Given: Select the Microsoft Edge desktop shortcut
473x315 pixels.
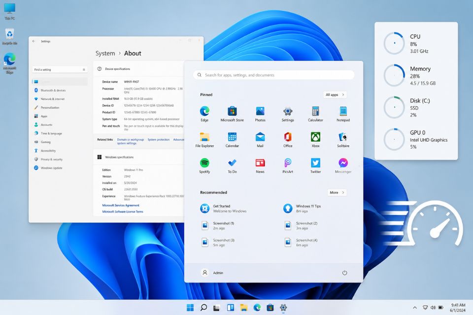Looking at the screenshot, I should click(x=10, y=63).
